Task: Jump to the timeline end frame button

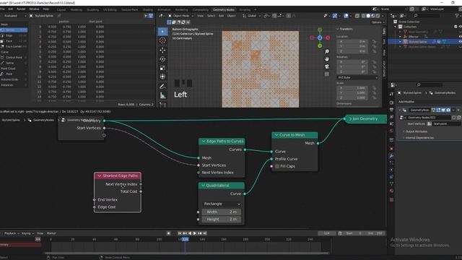Action: (x=205, y=233)
